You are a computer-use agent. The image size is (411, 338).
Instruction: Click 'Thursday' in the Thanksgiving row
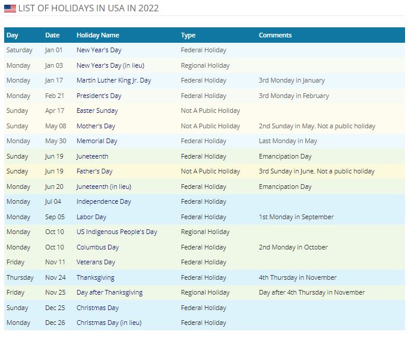pyautogui.click(x=20, y=277)
